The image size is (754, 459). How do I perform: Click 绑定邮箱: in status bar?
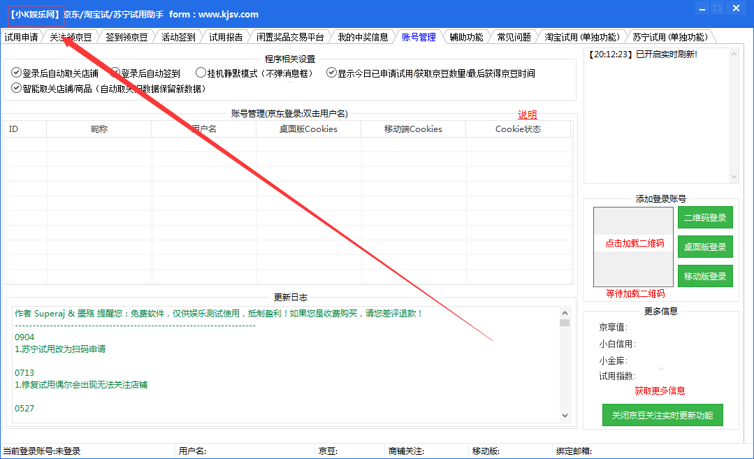[x=574, y=451]
